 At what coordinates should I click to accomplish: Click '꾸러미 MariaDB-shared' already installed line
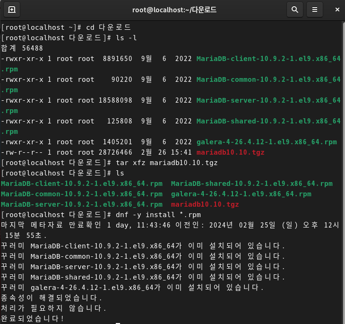143,277
